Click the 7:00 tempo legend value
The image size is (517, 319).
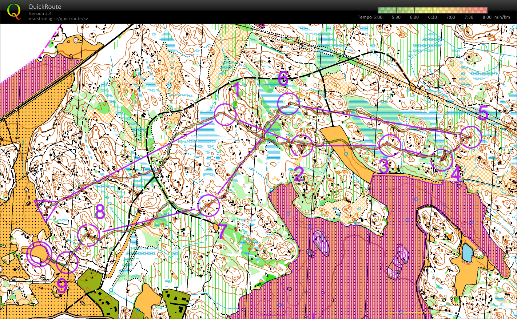451,17
